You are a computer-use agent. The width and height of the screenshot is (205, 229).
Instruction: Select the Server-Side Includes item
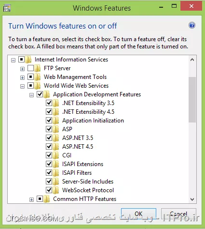click(x=88, y=182)
